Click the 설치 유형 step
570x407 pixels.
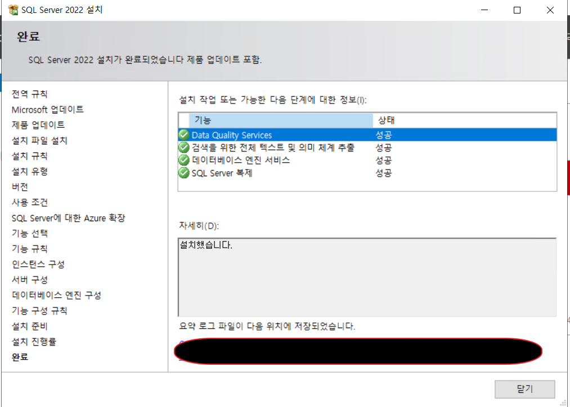(29, 171)
